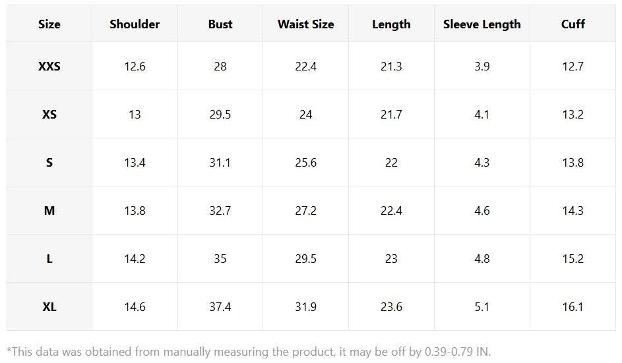The height and width of the screenshot is (363, 622).
Task: Click the XL size row label
Action: pos(49,307)
